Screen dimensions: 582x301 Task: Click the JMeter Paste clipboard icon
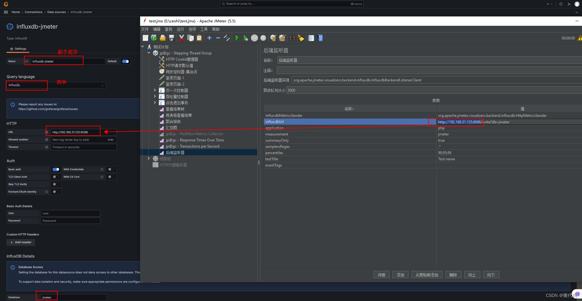[199, 38]
